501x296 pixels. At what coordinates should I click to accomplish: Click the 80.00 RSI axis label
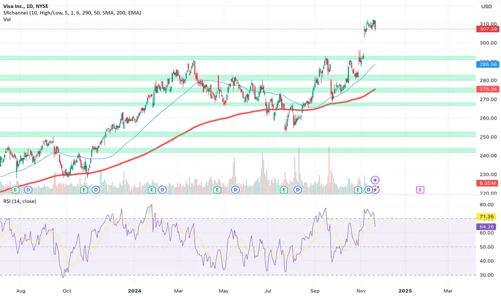pos(486,205)
